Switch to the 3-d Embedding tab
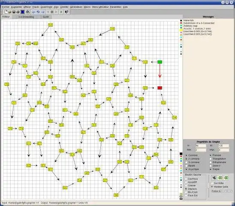Screen dimensions: 235x206 (x=26, y=17)
